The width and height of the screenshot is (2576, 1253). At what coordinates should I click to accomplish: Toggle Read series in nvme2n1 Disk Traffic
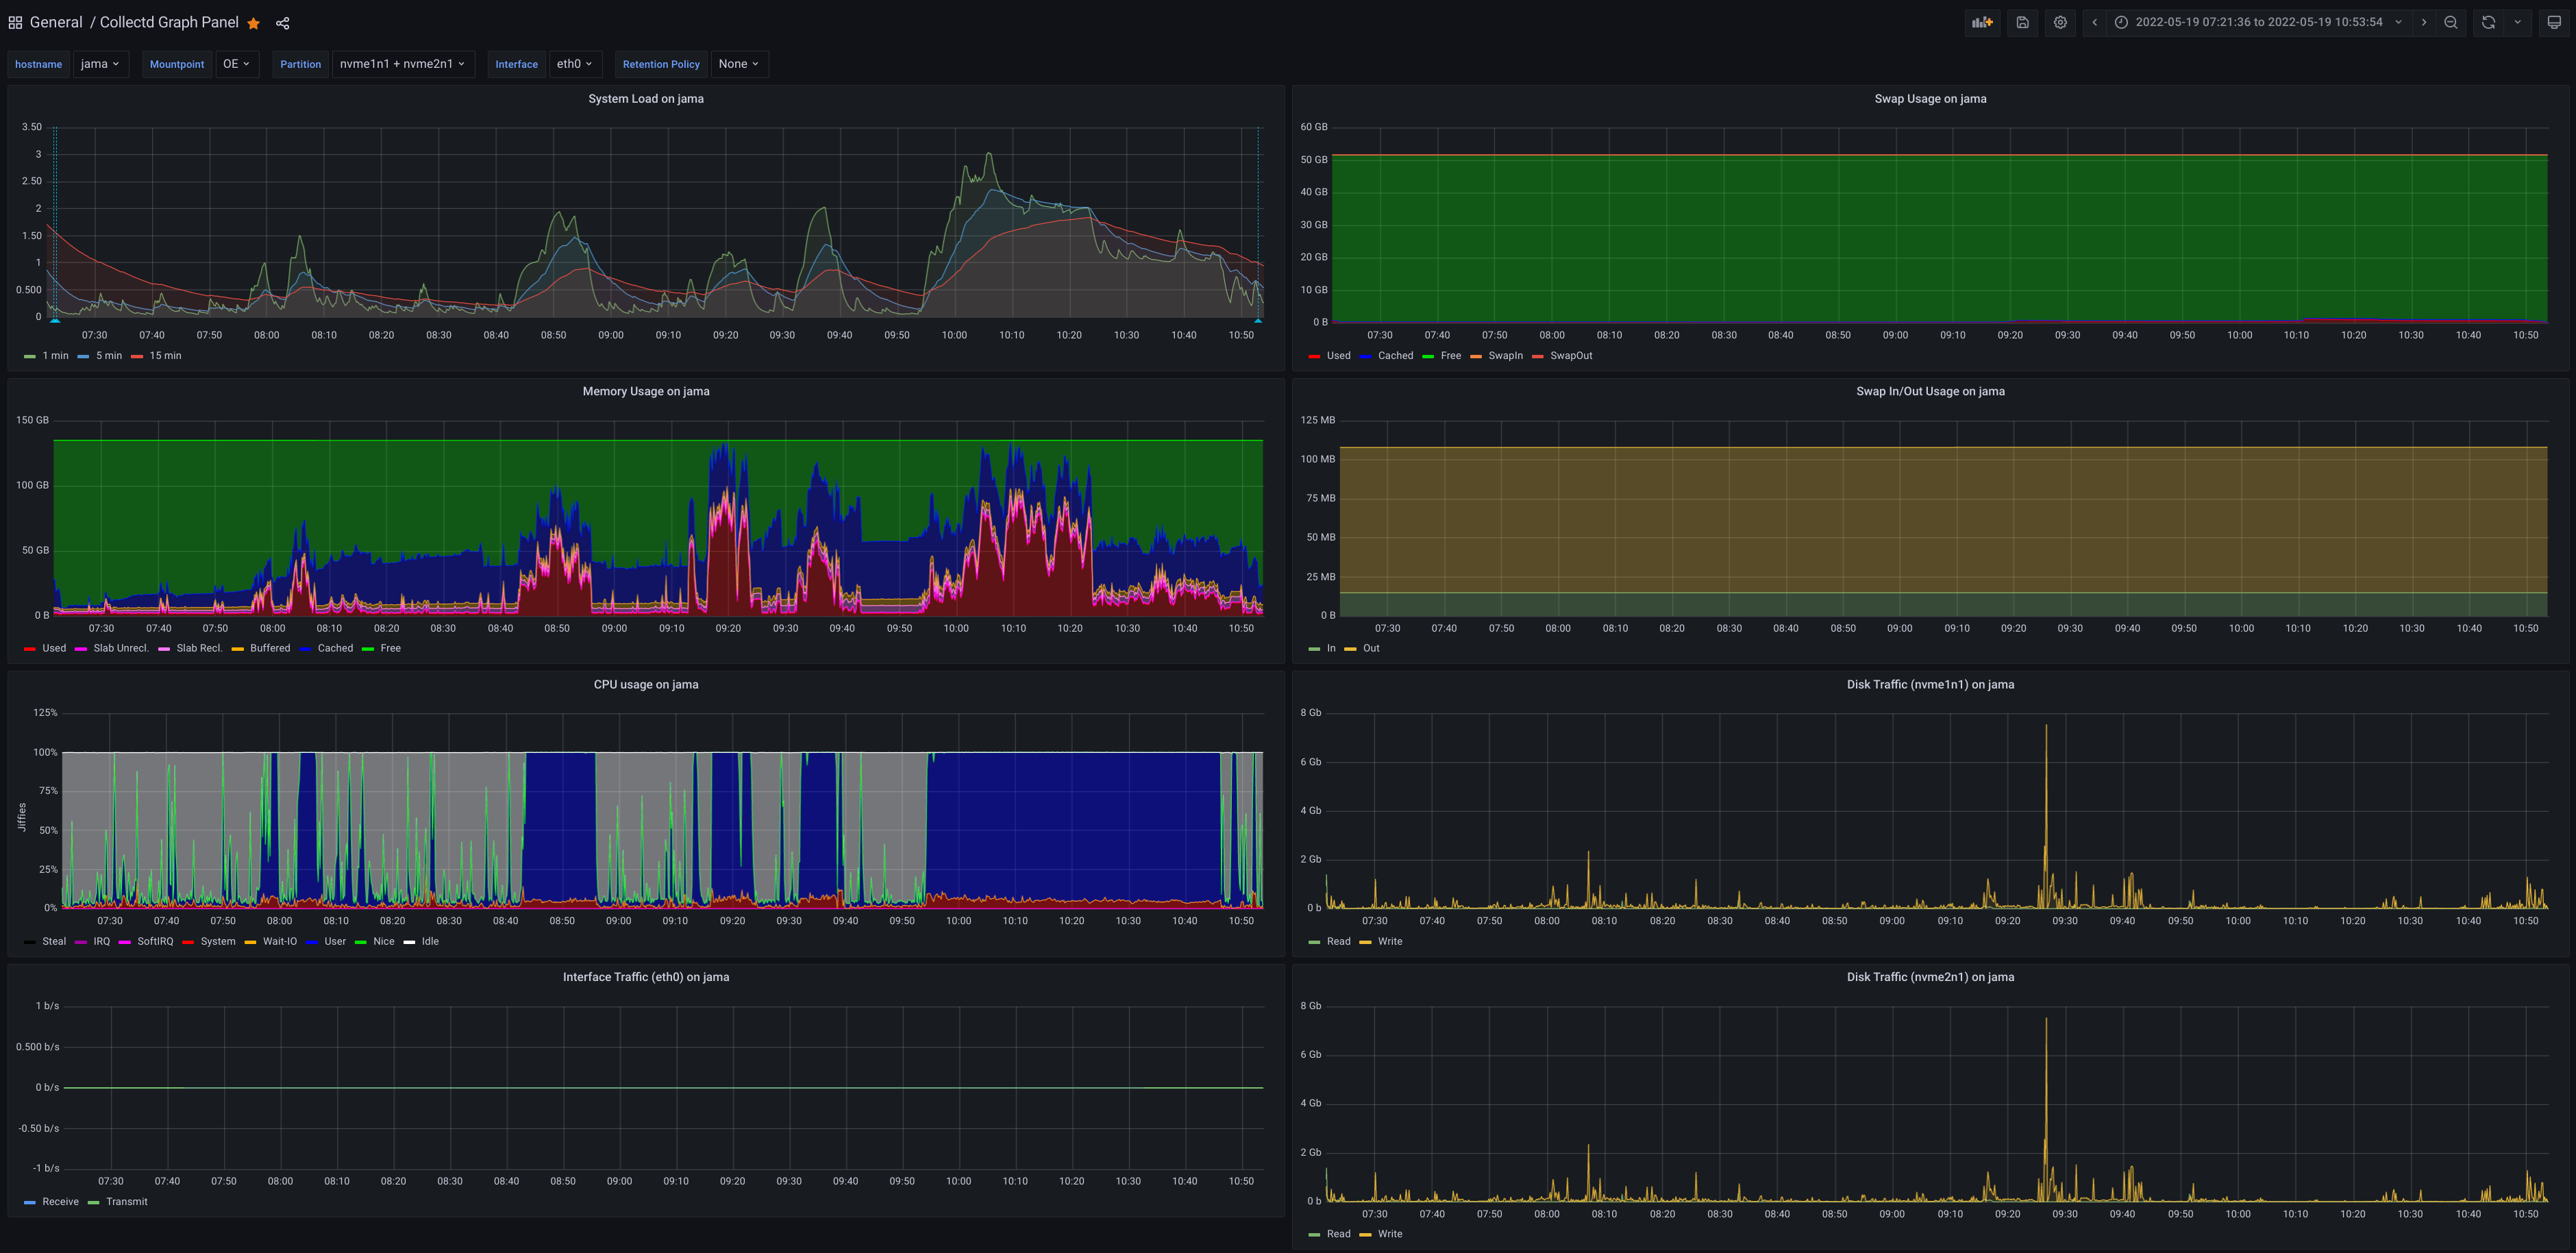click(x=1338, y=1234)
